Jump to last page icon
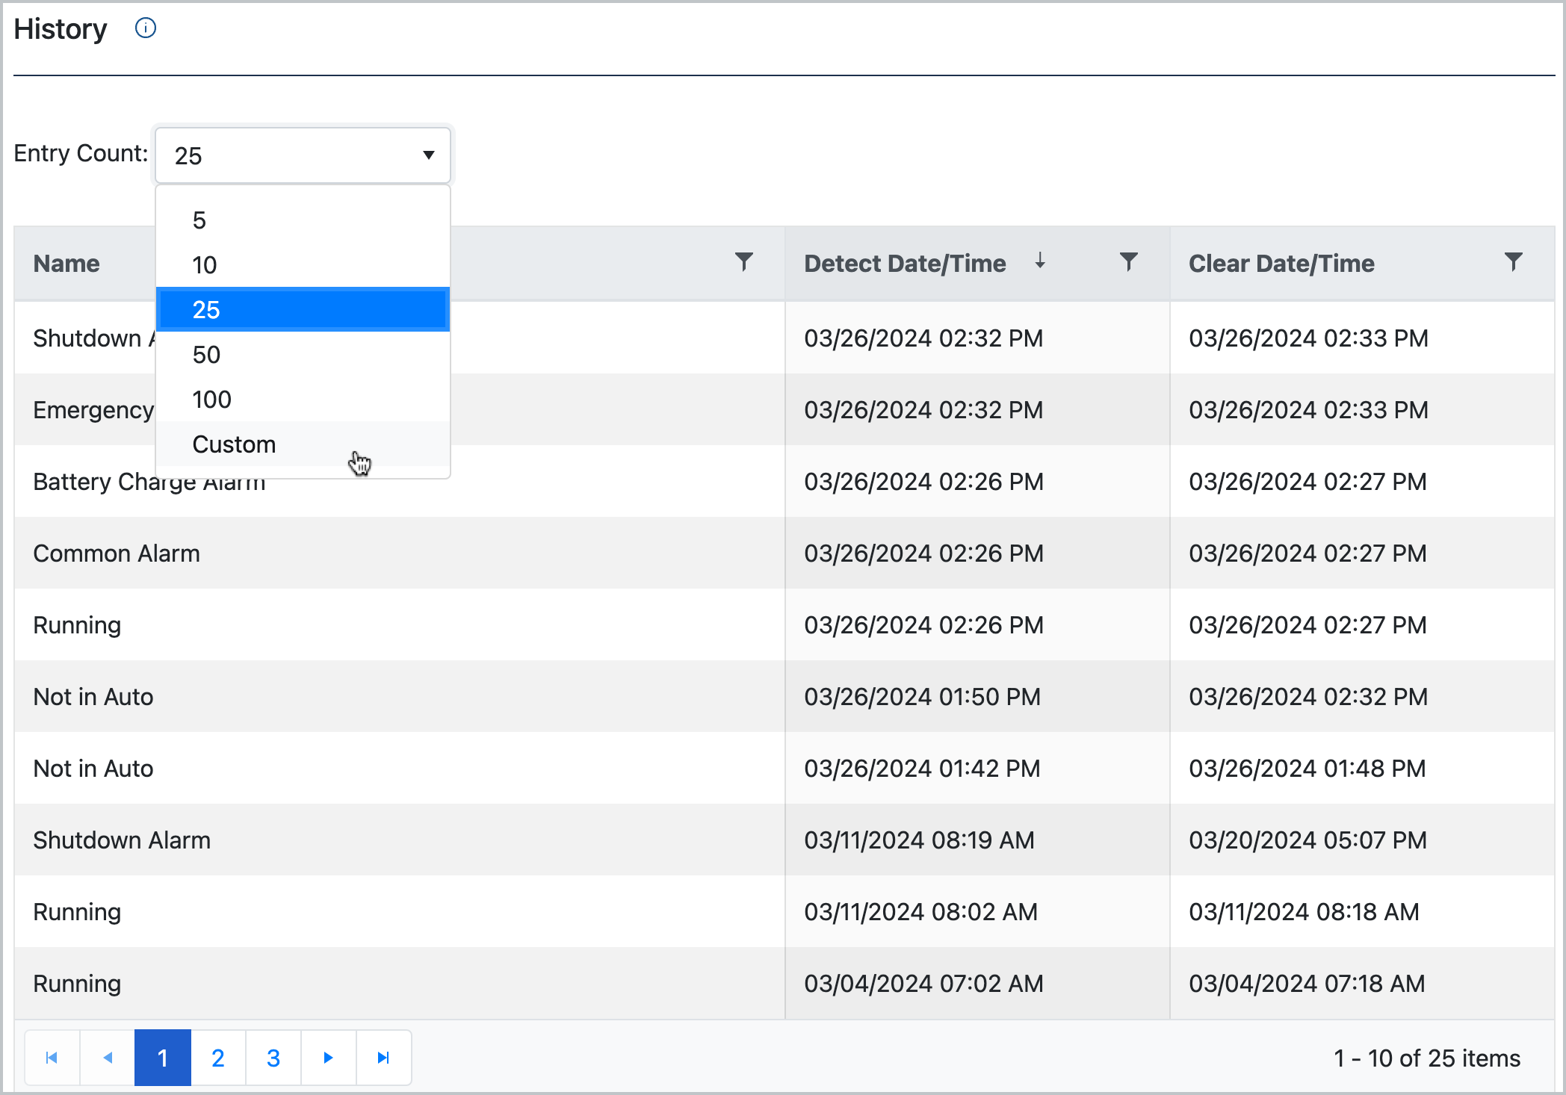Viewport: 1566px width, 1095px height. [383, 1058]
